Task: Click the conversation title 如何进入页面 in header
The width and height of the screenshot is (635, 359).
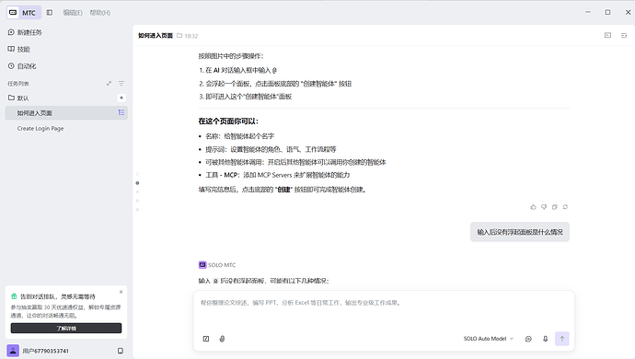Action: pos(156,36)
